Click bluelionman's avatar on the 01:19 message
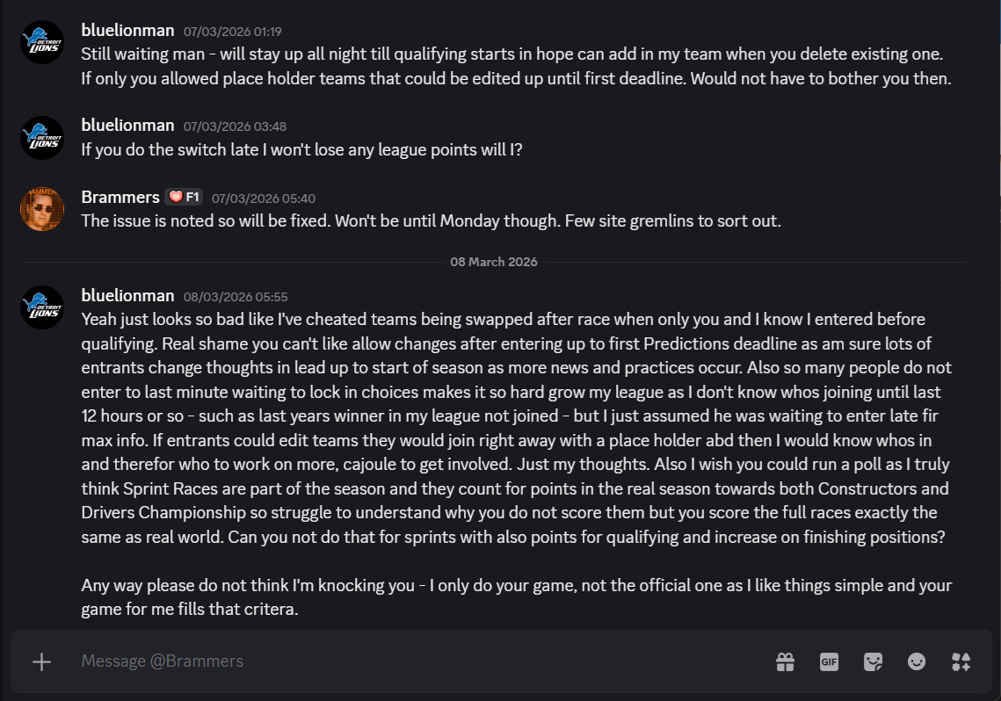Image resolution: width=1001 pixels, height=701 pixels. (42, 42)
